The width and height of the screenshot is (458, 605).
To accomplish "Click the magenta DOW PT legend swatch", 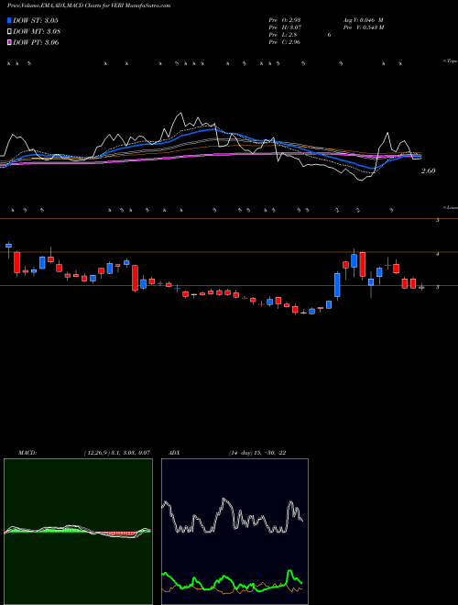I will [x=10, y=43].
